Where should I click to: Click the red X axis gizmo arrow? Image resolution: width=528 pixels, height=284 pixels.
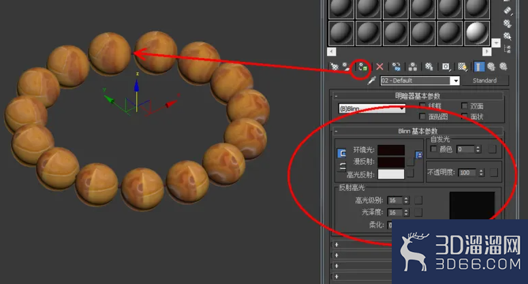point(171,104)
